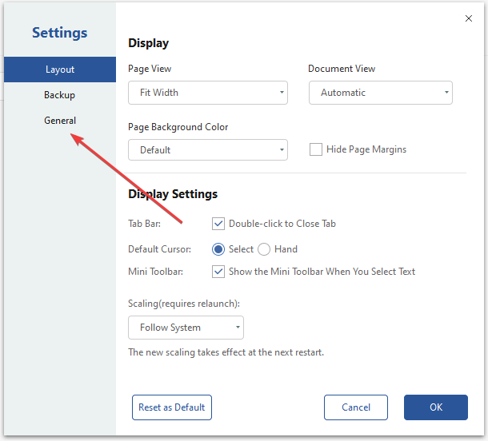Expand the Scaling Follow System dropdown
This screenshot has height=441, width=488.
pos(186,328)
